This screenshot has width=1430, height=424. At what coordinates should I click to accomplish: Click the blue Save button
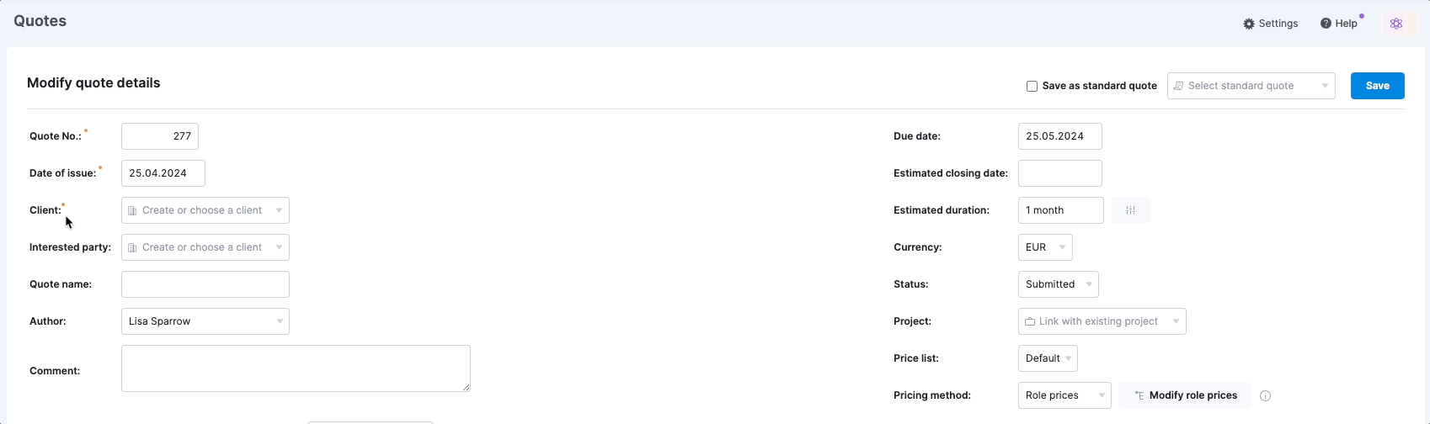click(1377, 86)
